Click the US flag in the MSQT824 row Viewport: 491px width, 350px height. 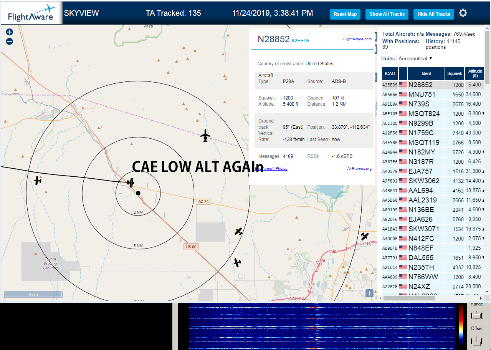(x=403, y=113)
